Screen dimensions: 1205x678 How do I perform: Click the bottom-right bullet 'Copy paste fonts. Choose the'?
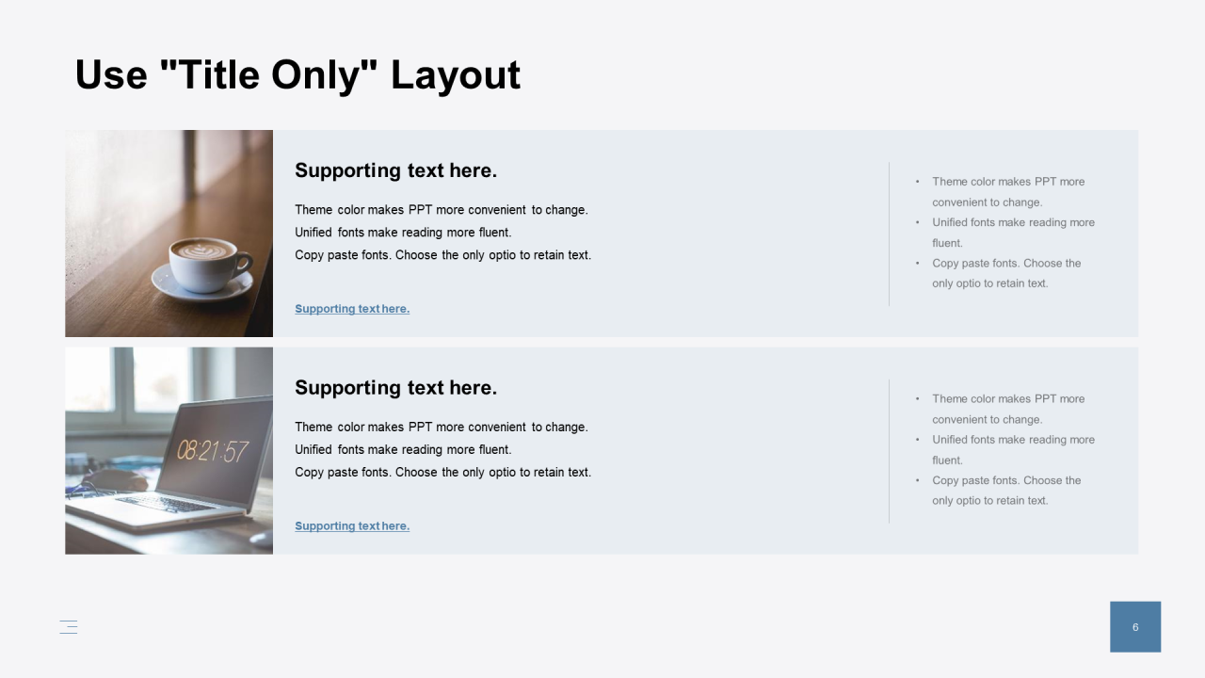click(1006, 480)
